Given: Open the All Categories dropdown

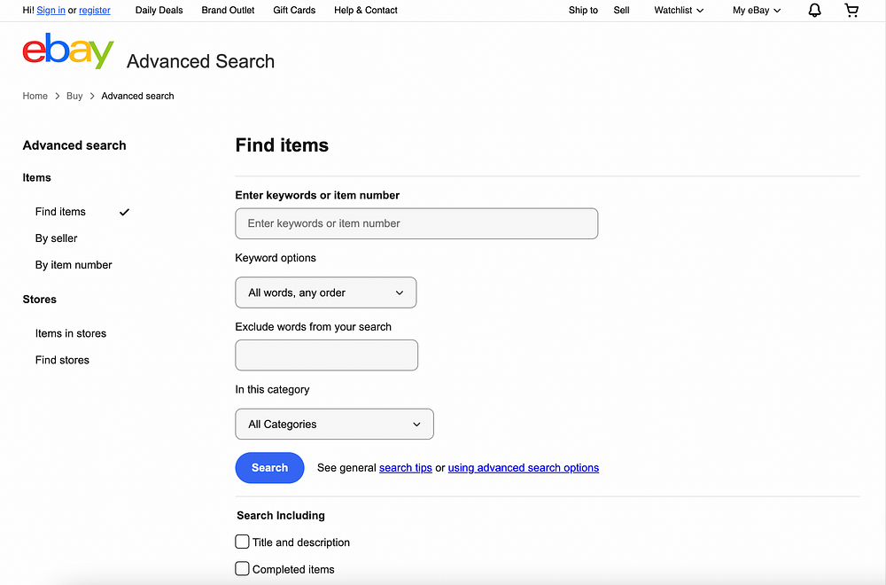Looking at the screenshot, I should (335, 424).
